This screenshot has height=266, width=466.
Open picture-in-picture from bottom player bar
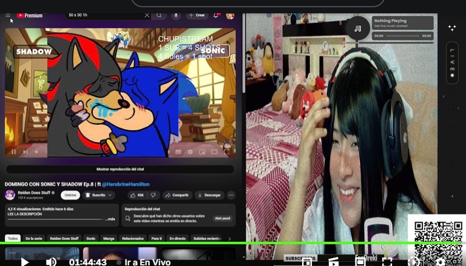tap(306, 262)
